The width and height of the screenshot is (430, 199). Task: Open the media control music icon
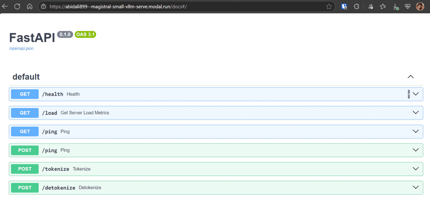coord(371,6)
